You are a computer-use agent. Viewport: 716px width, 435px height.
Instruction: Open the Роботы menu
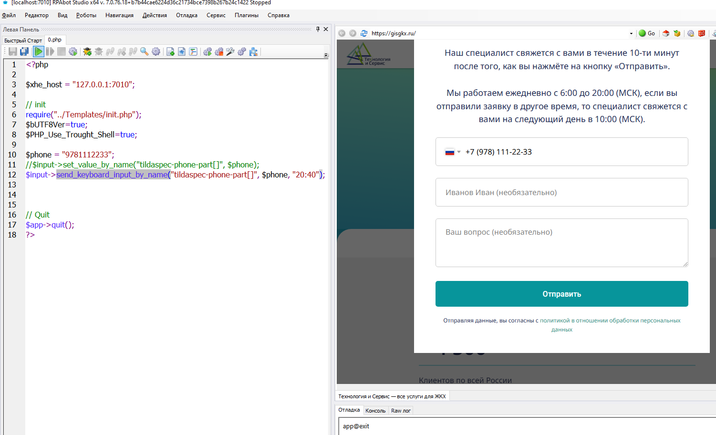[86, 15]
